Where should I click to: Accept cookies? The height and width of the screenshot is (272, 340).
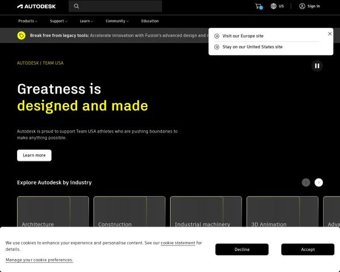[x=308, y=249]
